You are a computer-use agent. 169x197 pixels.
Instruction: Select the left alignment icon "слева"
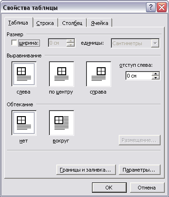(x=24, y=74)
